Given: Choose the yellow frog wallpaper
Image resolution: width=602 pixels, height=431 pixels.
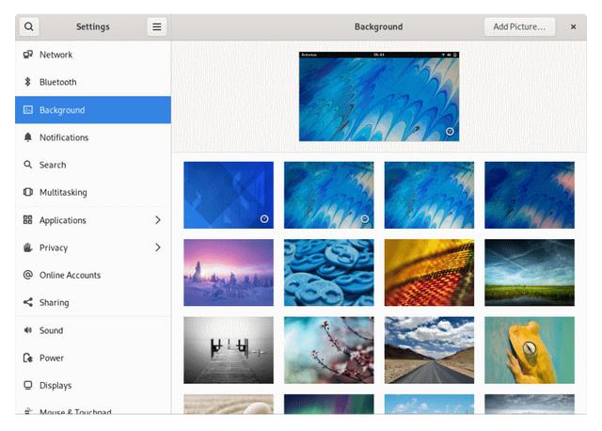Looking at the screenshot, I should click(x=530, y=350).
